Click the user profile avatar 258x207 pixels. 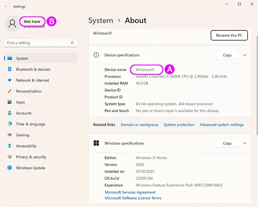click(x=12, y=24)
